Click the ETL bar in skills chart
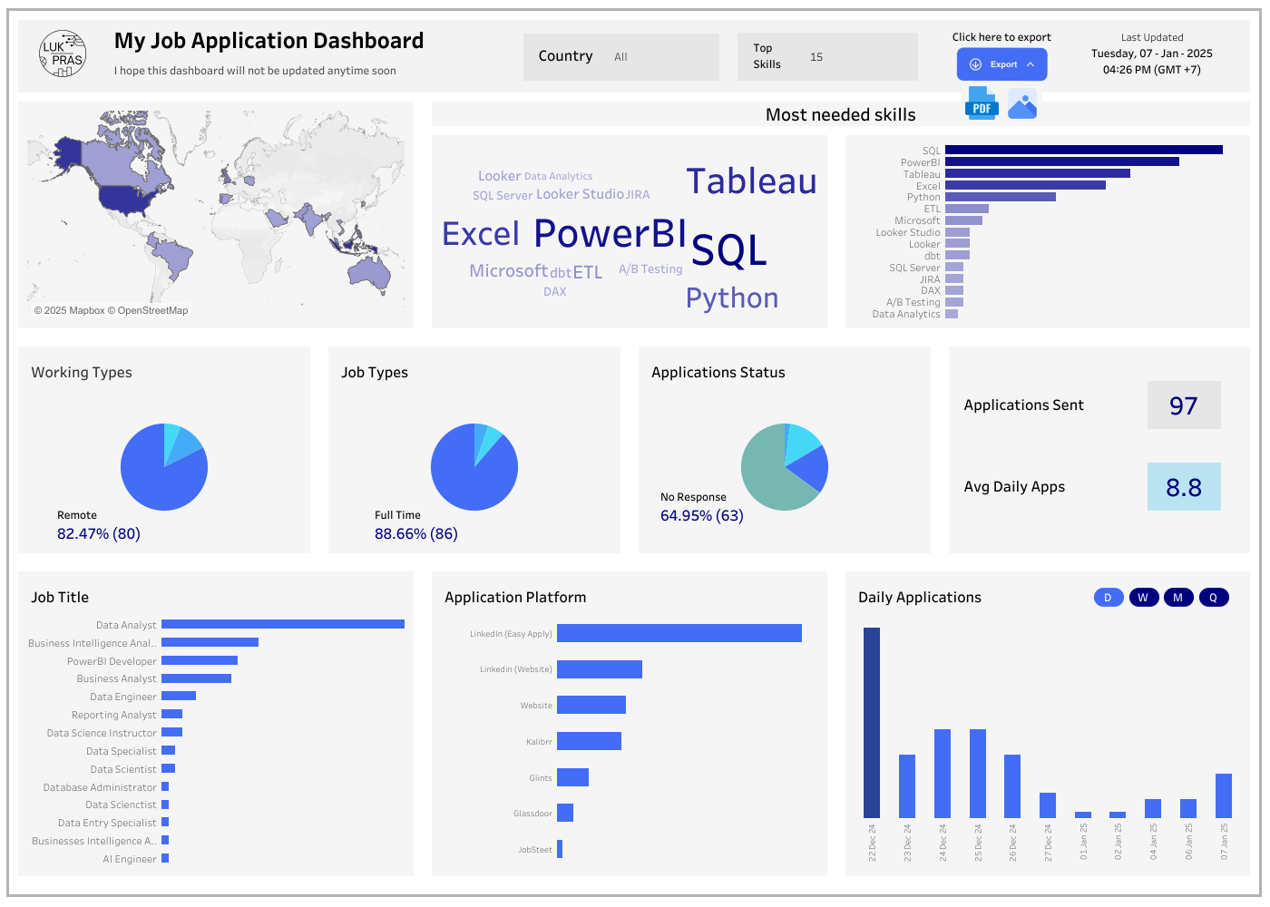1270x907 pixels. pos(967,209)
